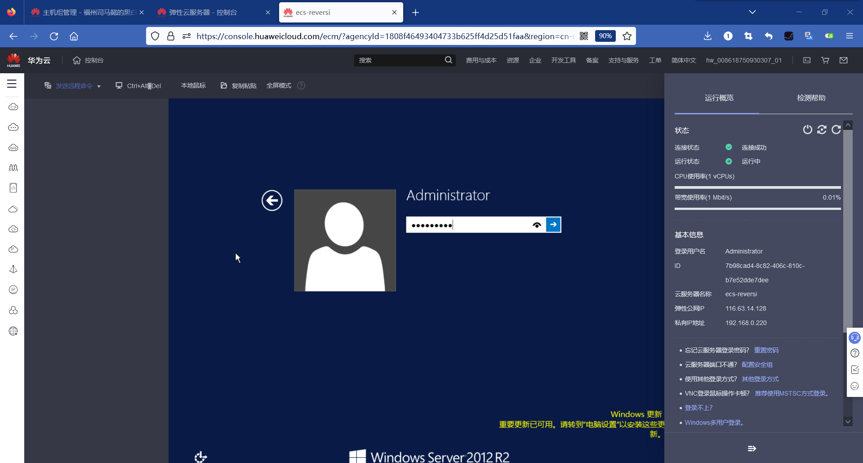Switch to the 主机组管理 browser tab
Viewport: 863px width, 463px height.
point(88,12)
